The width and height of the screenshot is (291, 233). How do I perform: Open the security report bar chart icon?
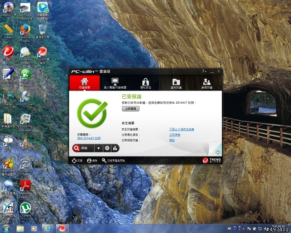(x=115, y=148)
